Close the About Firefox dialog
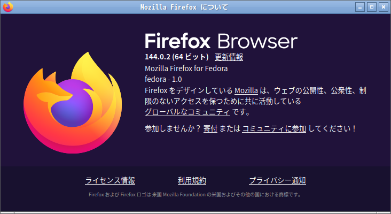The width and height of the screenshot is (391, 214). point(384,7)
